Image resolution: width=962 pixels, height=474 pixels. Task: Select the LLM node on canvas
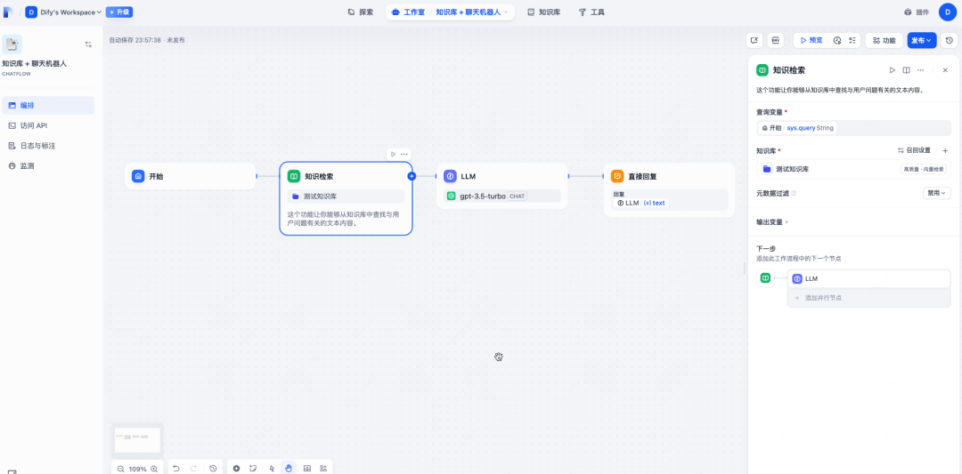point(501,186)
